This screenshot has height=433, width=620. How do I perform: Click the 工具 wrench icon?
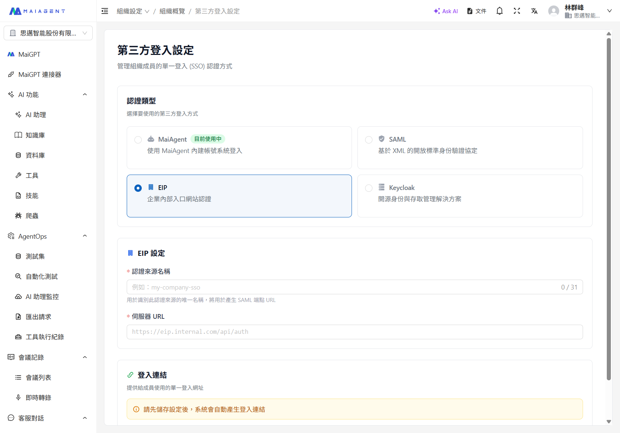tap(18, 175)
